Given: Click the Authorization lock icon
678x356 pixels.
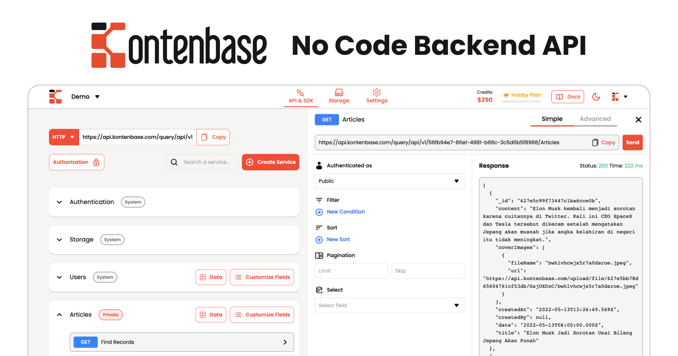Looking at the screenshot, I should click(x=96, y=162).
